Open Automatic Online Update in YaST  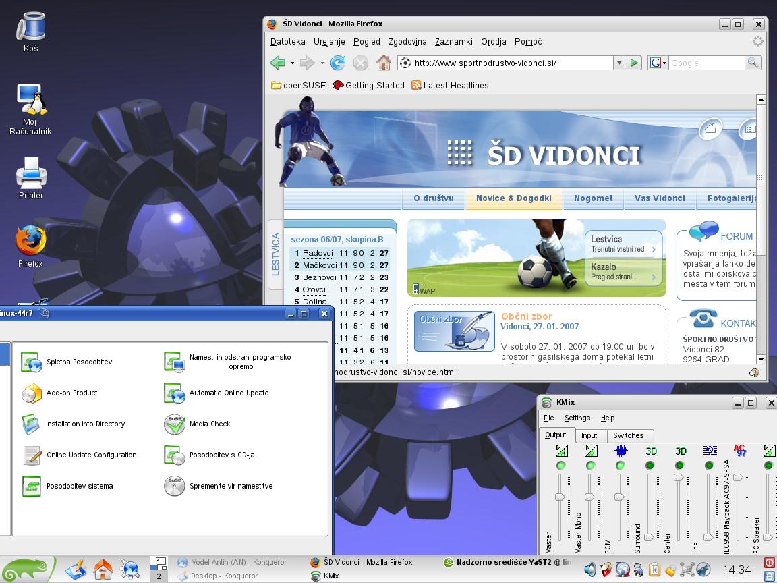click(x=217, y=393)
